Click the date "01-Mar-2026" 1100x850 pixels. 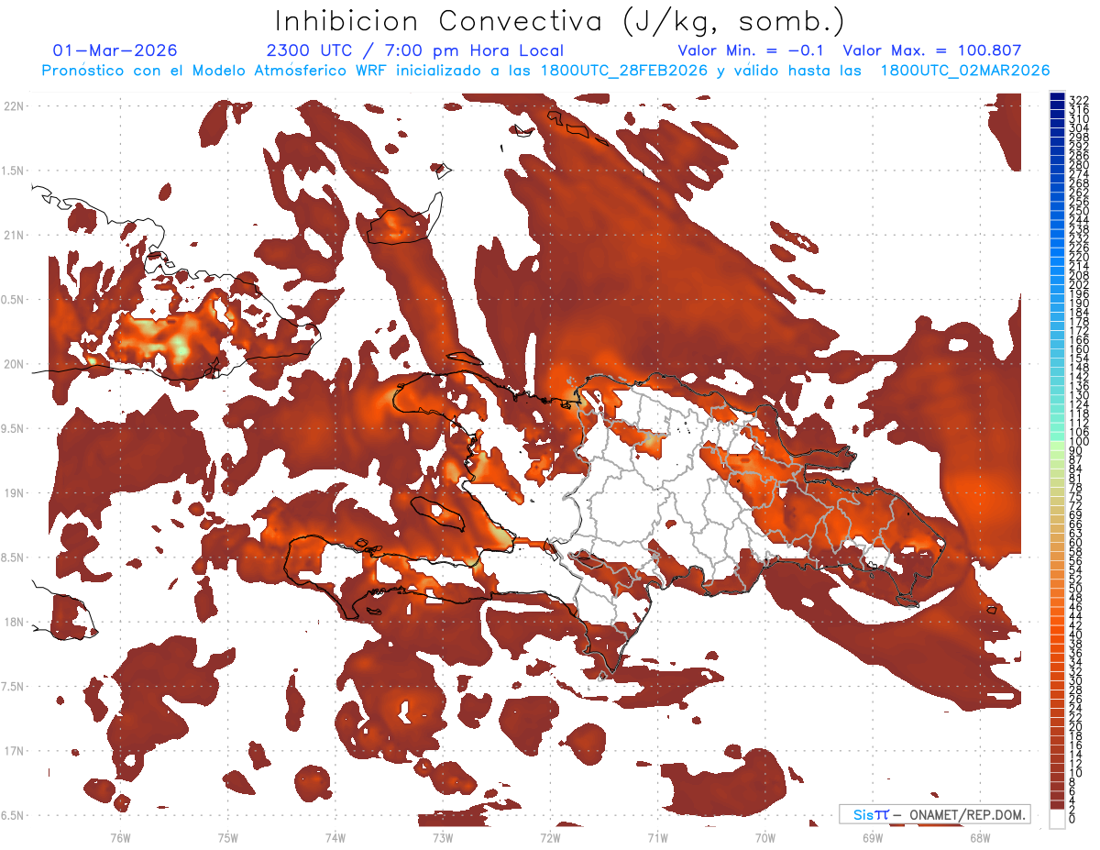coord(115,50)
